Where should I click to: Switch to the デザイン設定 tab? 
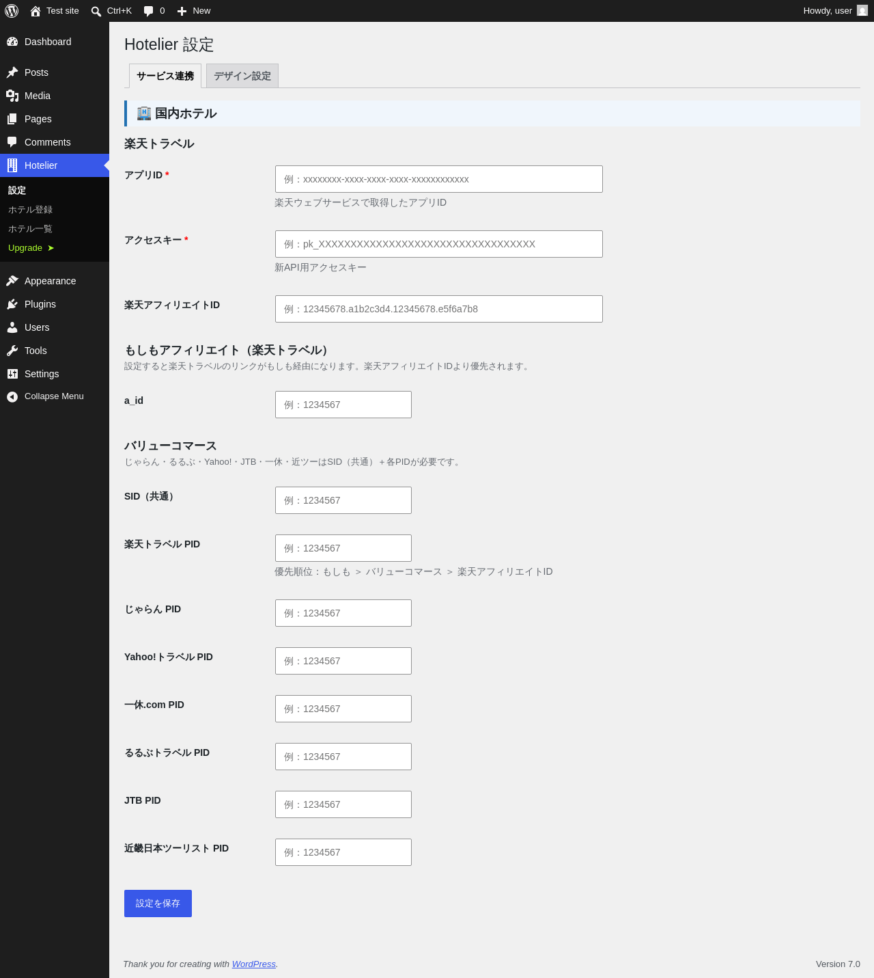242,76
